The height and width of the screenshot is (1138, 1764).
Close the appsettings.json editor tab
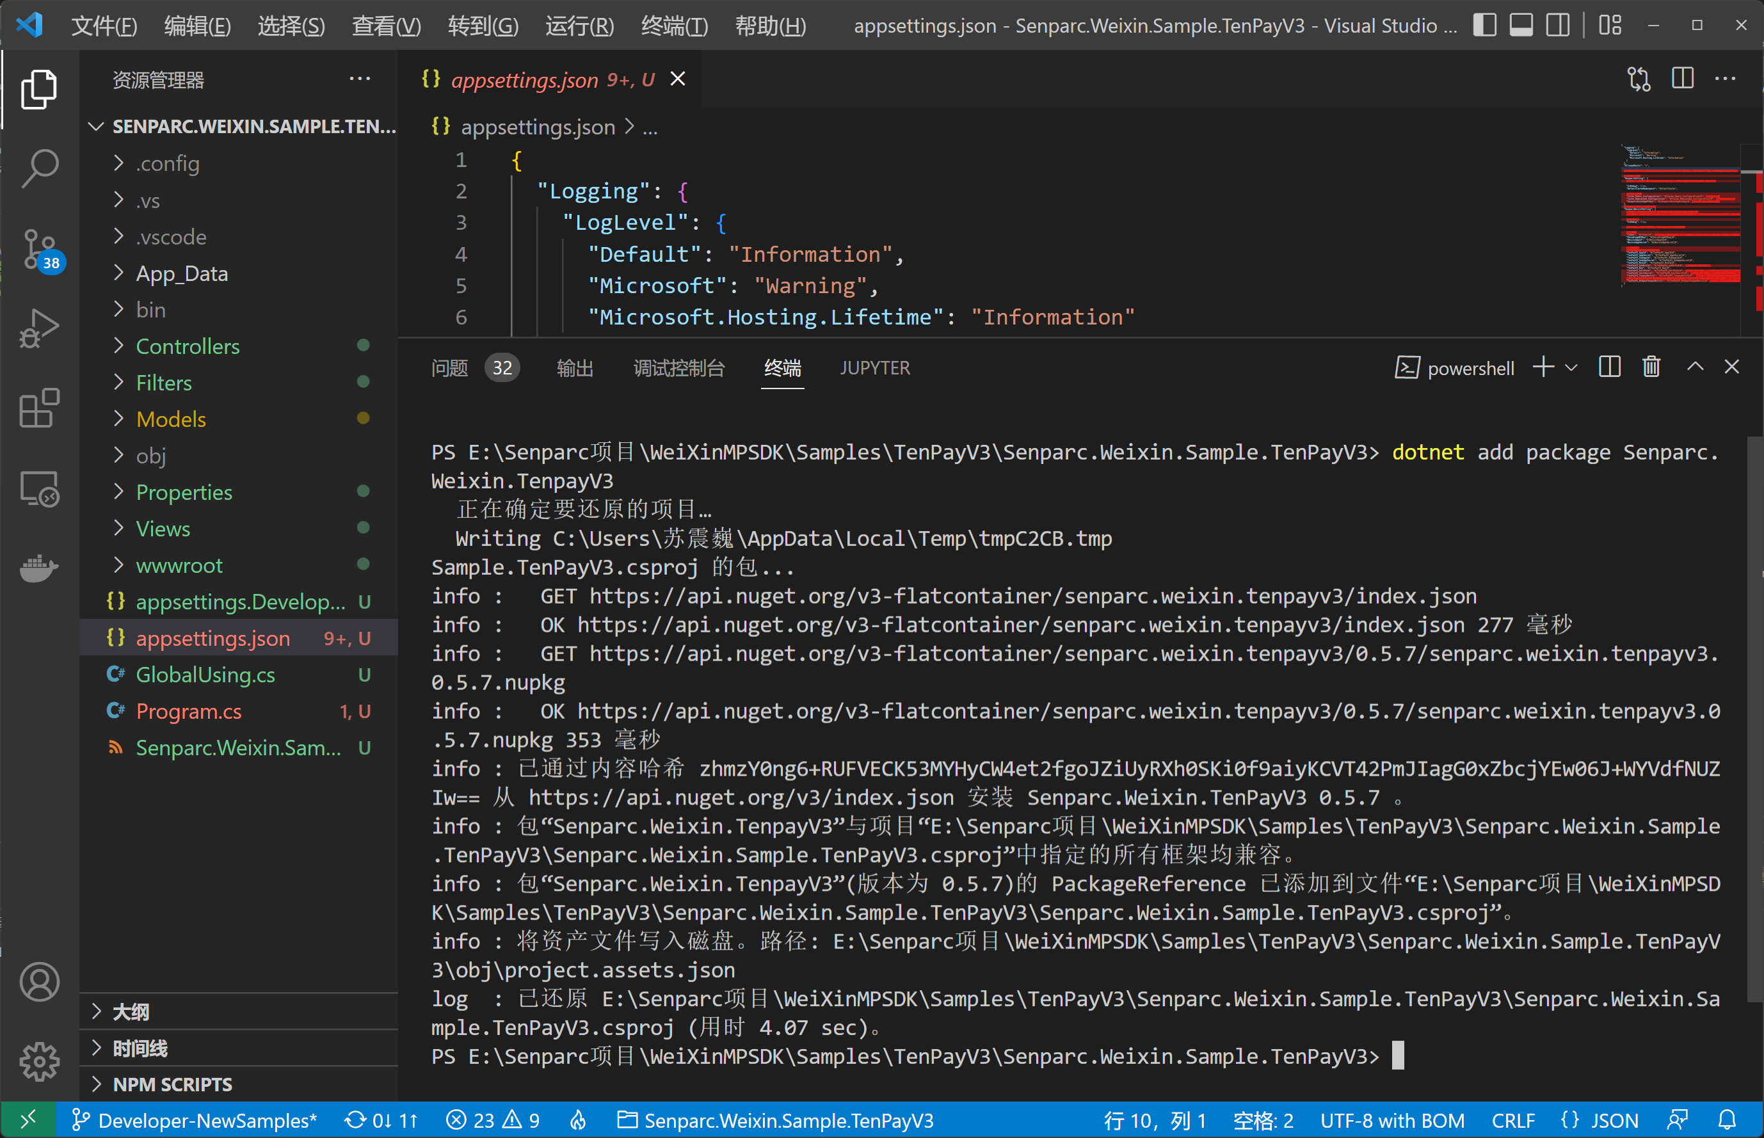(x=678, y=79)
